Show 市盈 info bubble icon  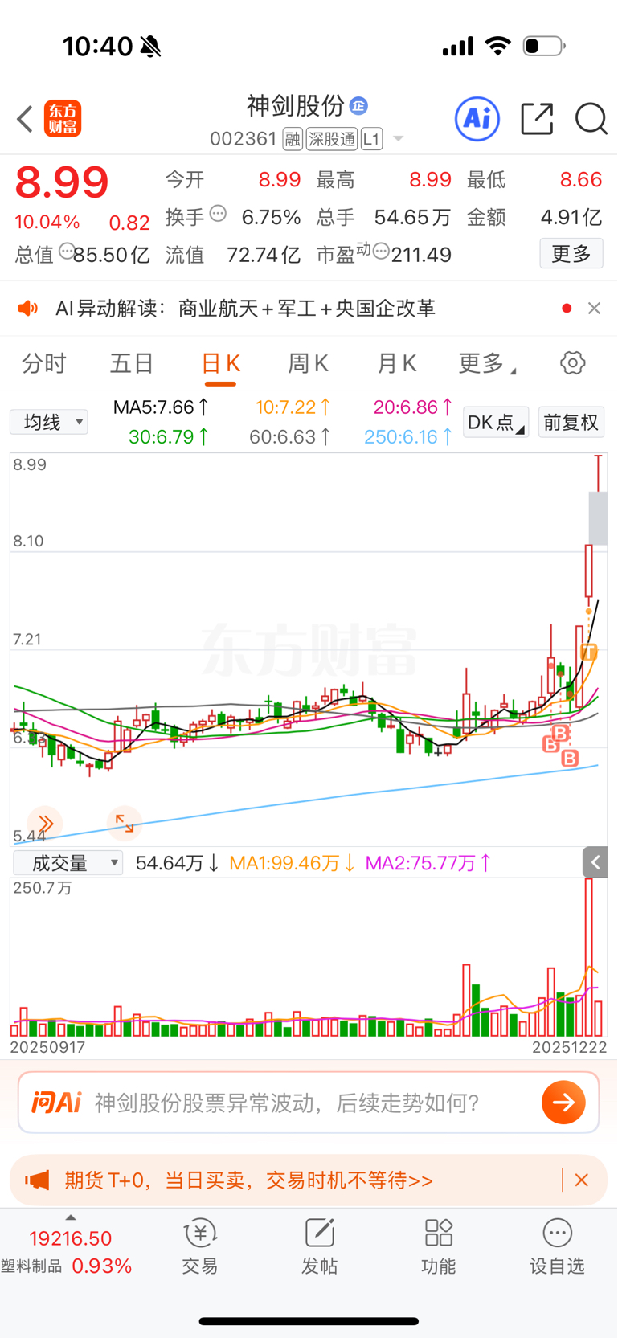382,252
